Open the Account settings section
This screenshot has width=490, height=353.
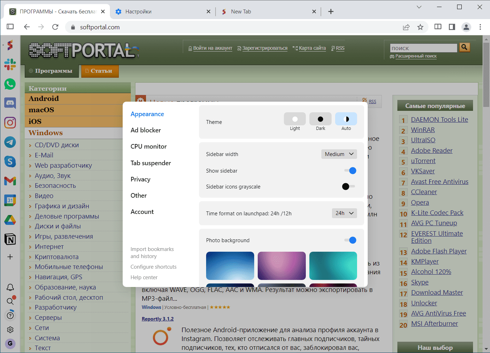pos(142,212)
